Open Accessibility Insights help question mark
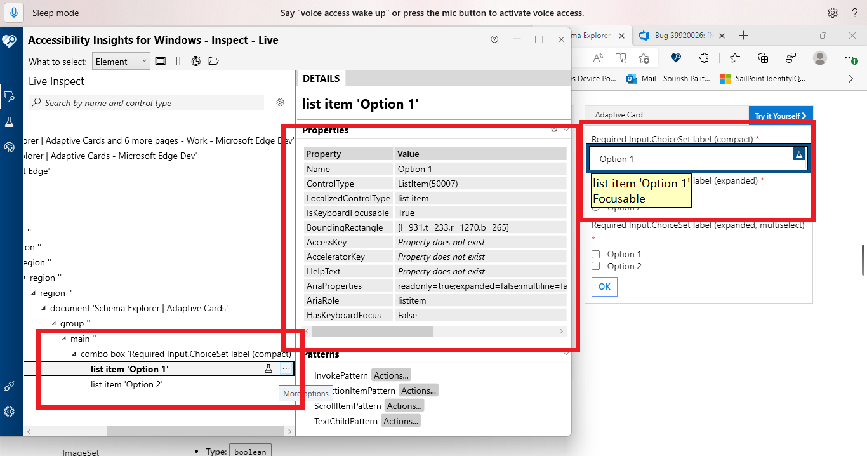867x456 pixels. tap(494, 39)
